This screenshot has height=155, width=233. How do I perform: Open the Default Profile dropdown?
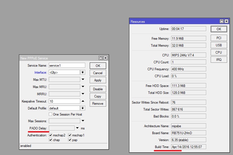click(83, 108)
